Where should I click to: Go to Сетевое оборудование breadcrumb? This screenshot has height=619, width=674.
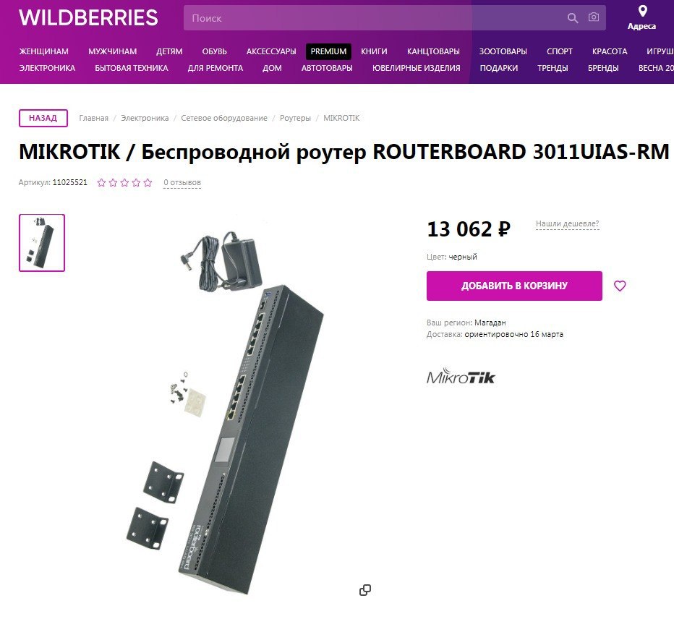tap(224, 118)
